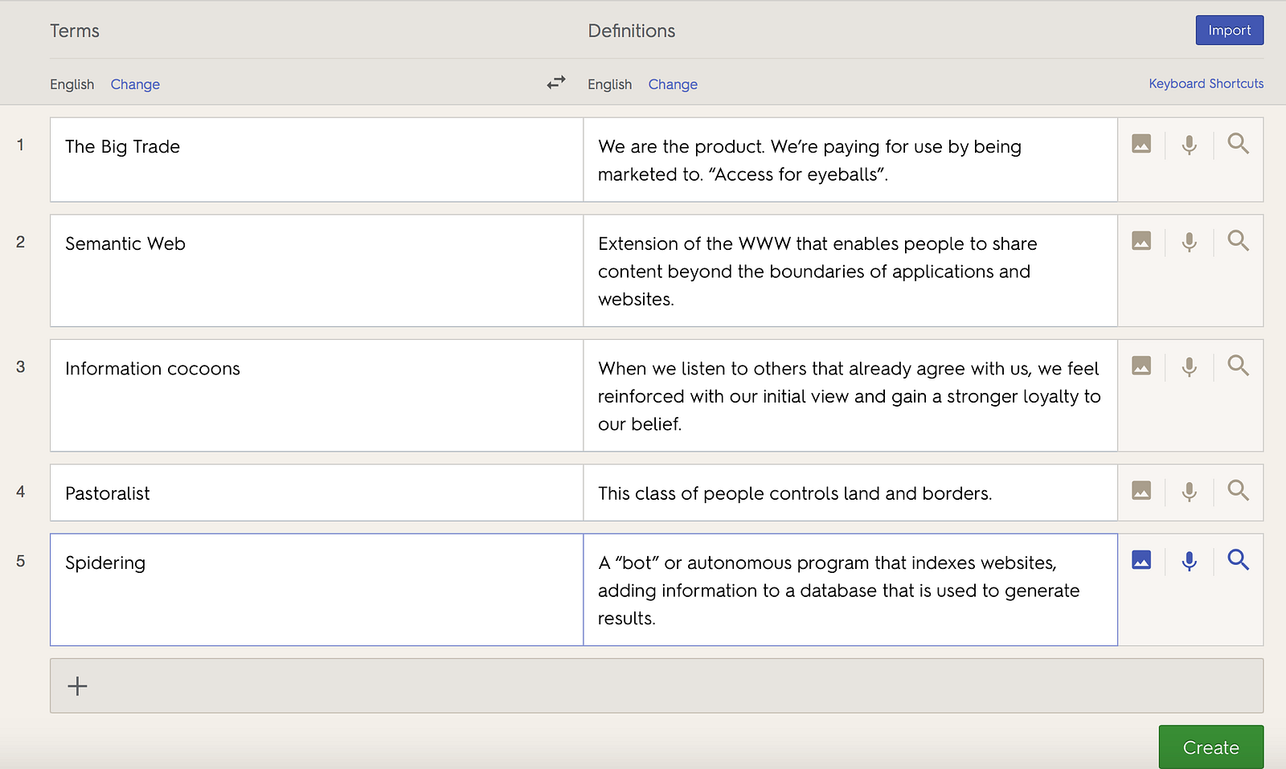
Task: Add an image to the Pastoralist card
Action: pyautogui.click(x=1141, y=490)
